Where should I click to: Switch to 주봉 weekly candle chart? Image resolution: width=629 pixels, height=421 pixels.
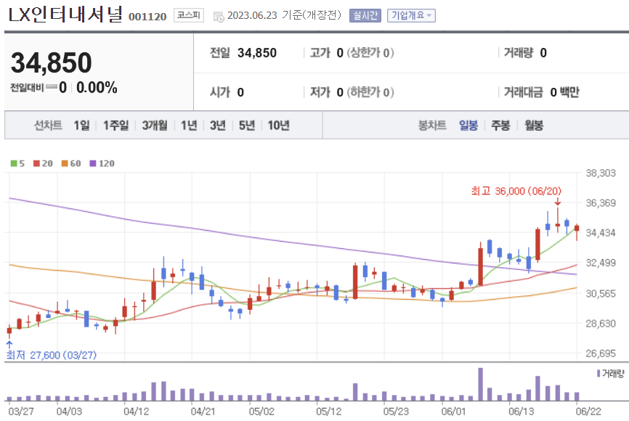[500, 126]
